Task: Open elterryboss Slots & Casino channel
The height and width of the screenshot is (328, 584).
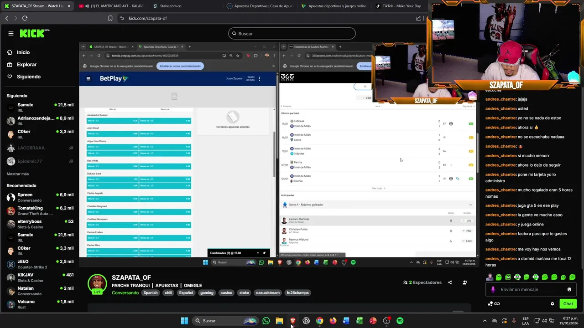Action: click(40, 224)
